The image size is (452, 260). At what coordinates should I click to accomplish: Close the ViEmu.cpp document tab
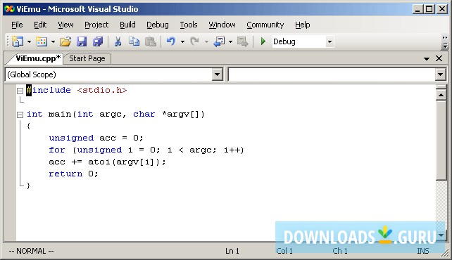439,58
